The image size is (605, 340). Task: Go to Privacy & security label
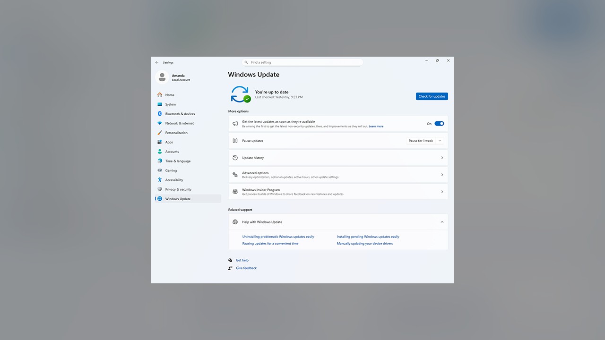178,189
